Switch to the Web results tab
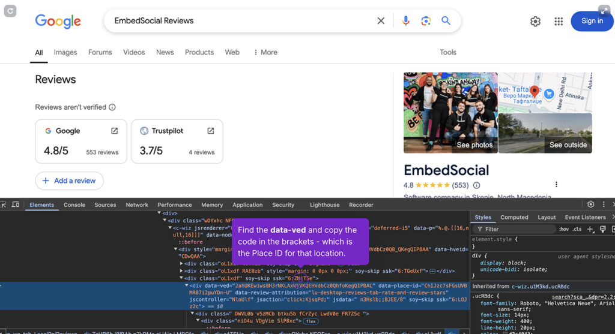 pyautogui.click(x=232, y=52)
